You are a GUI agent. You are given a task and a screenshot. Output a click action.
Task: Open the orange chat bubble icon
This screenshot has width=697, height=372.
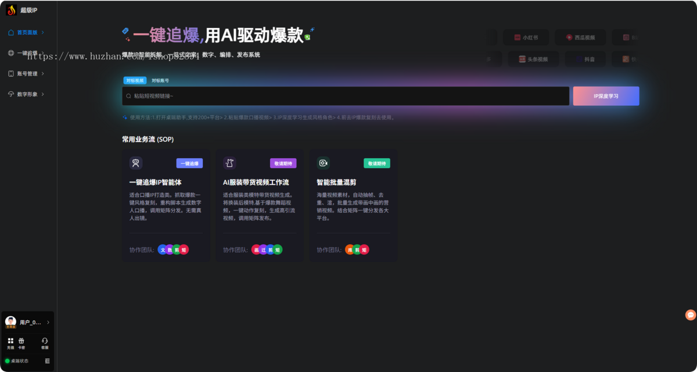tap(691, 315)
